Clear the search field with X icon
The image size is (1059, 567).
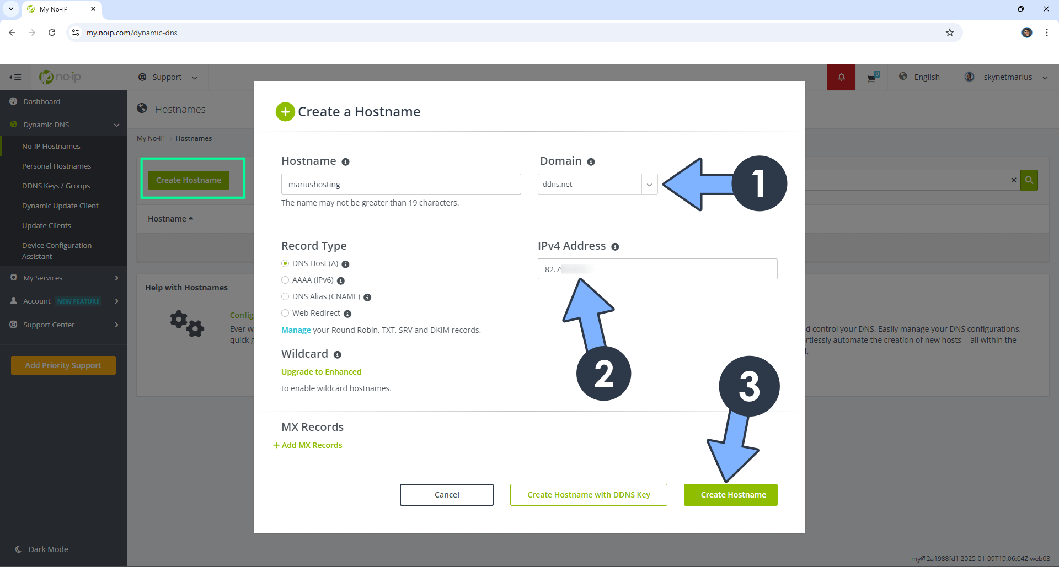(1013, 180)
